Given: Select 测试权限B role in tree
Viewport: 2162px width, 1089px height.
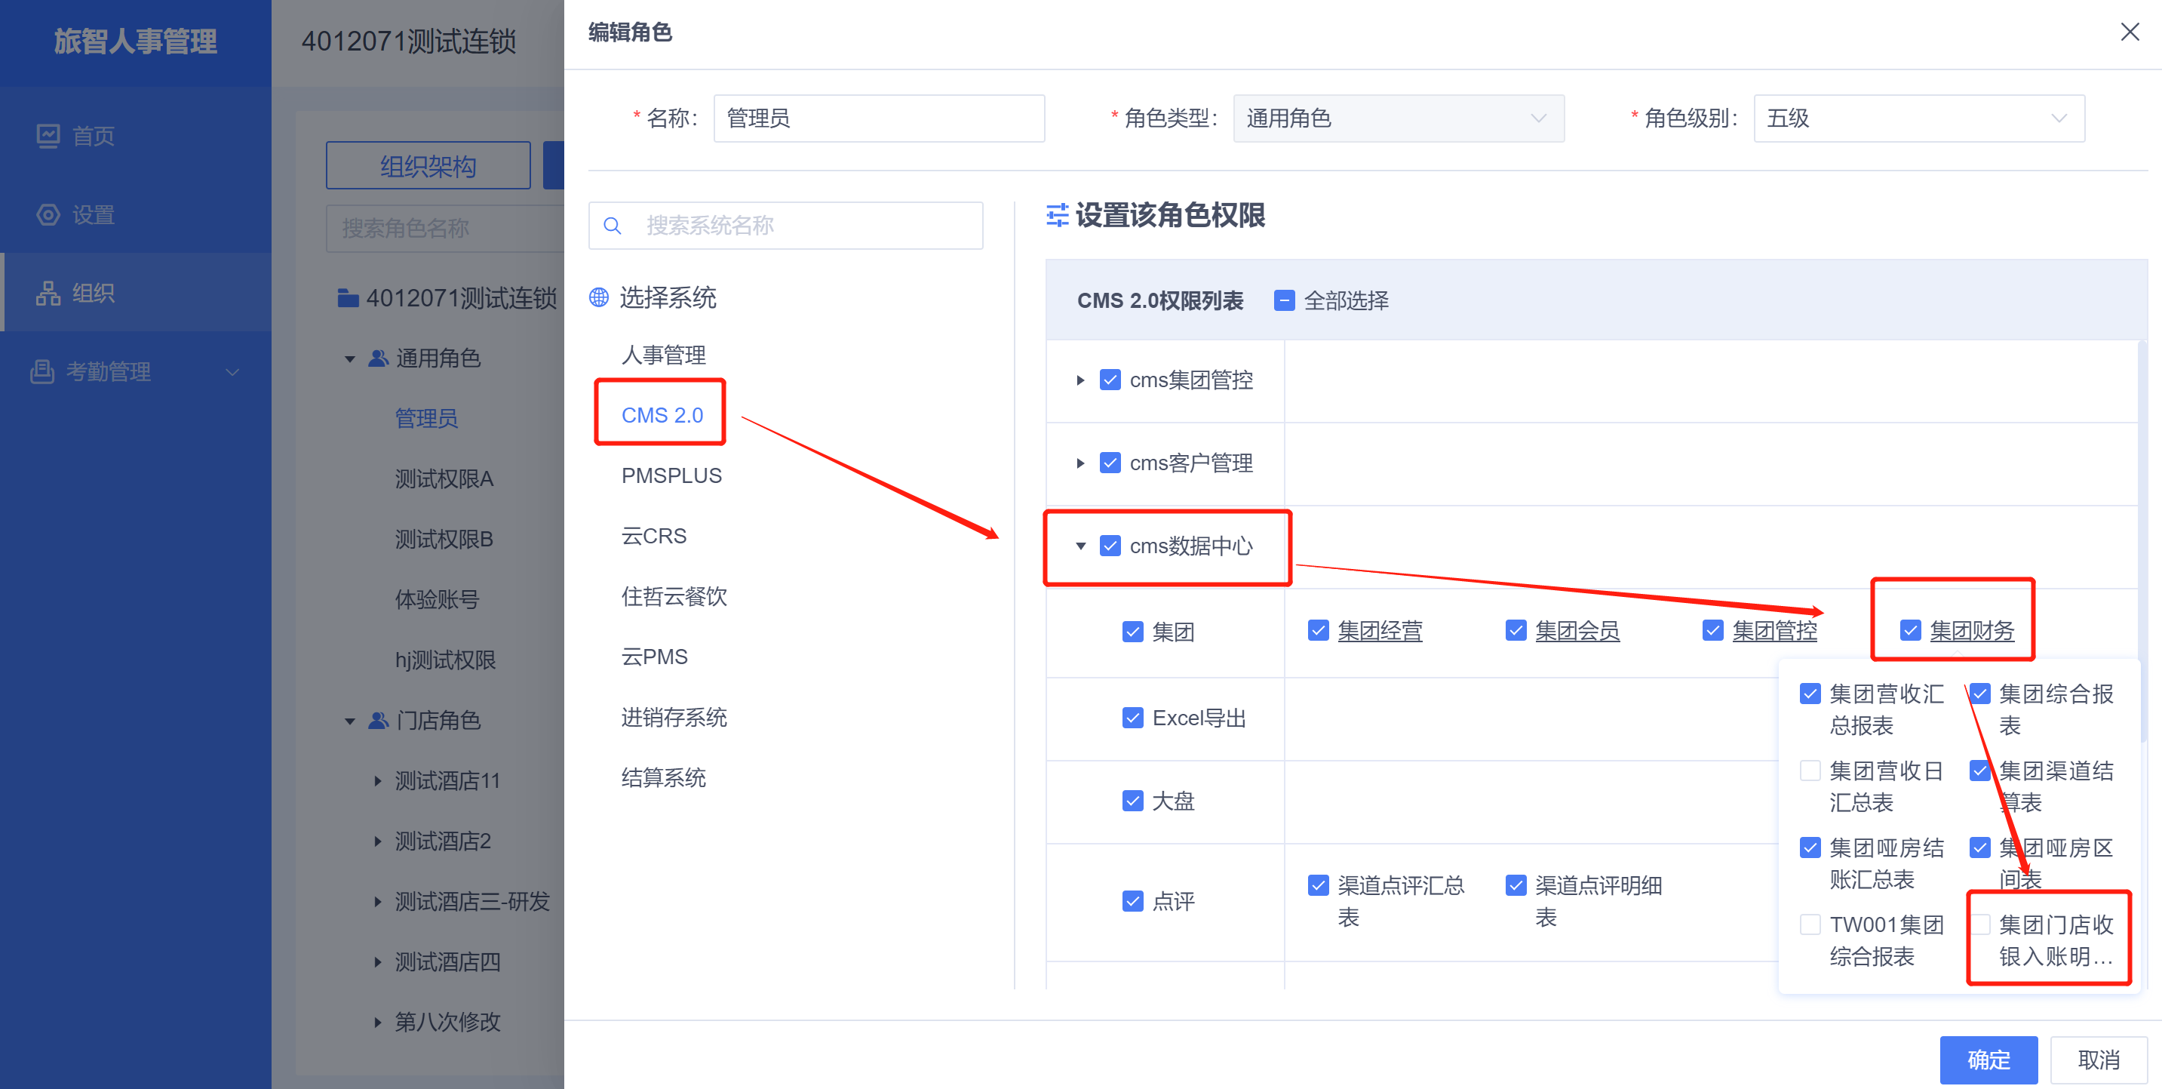Looking at the screenshot, I should coord(444,539).
